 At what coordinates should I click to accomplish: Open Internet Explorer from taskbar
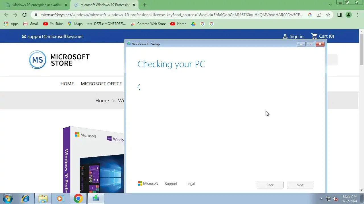click(x=25, y=198)
